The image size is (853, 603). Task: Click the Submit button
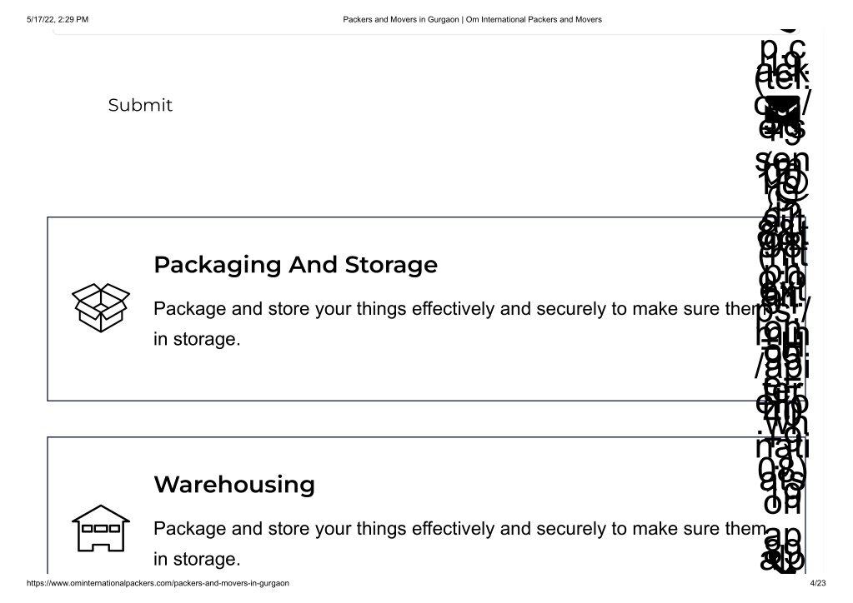tap(140, 105)
